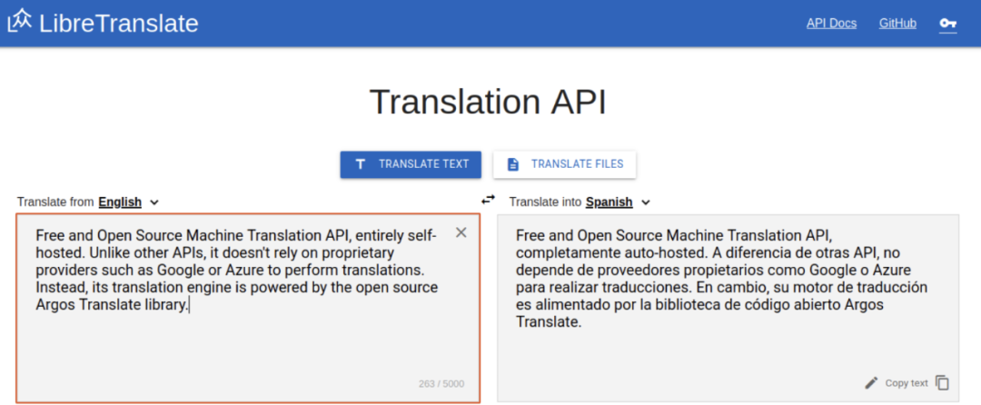Click the 263 / 5000 character counter

441,384
